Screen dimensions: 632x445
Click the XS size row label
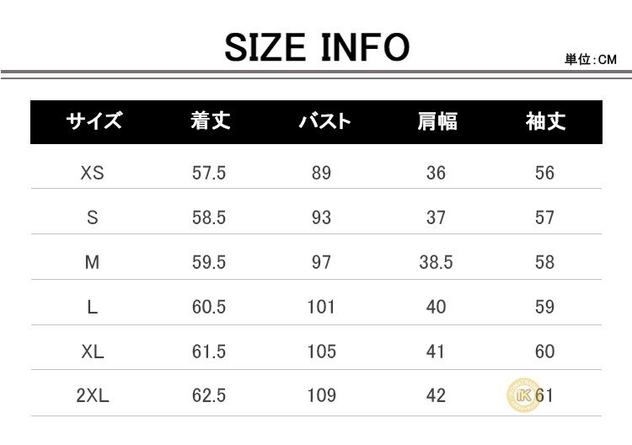(x=93, y=173)
